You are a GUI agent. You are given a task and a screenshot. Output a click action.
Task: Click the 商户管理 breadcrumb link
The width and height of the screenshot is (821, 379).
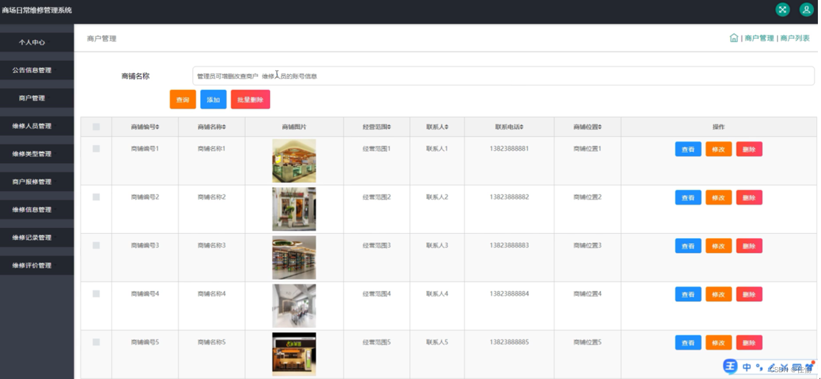click(759, 38)
